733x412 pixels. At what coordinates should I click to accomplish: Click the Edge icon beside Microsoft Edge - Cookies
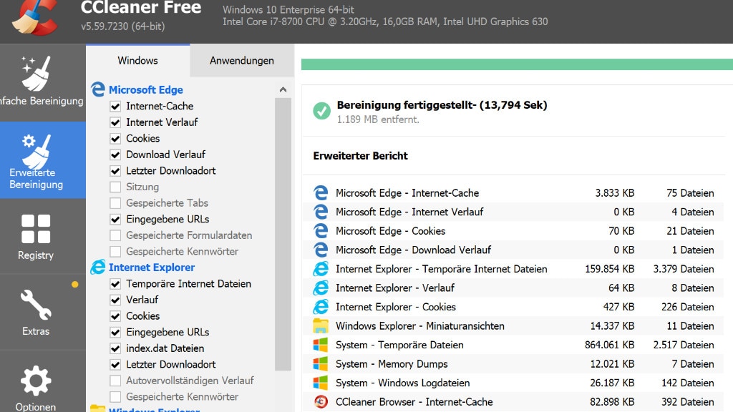[321, 230]
